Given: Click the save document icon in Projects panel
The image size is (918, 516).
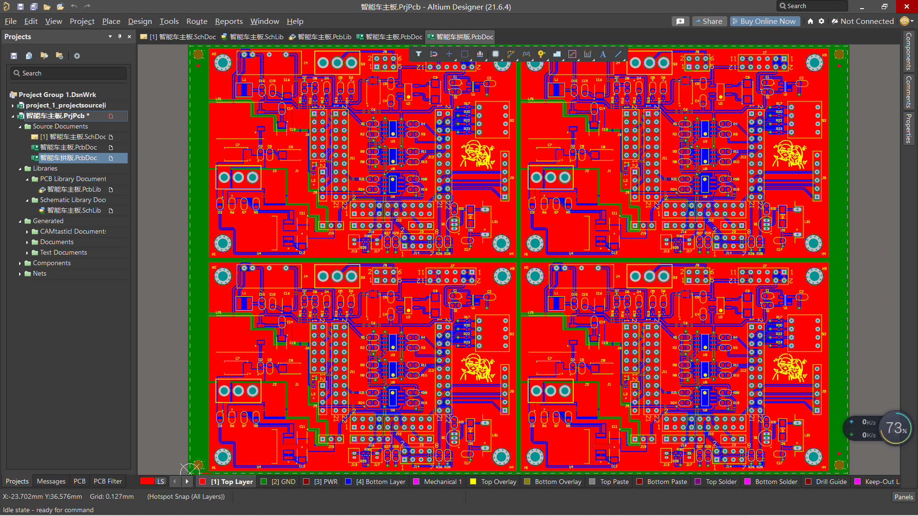Looking at the screenshot, I should 13,56.
